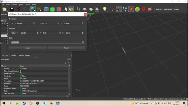Click the Scale field stepper arrows
Screen dimensions: 188x106
[x=83, y=42]
